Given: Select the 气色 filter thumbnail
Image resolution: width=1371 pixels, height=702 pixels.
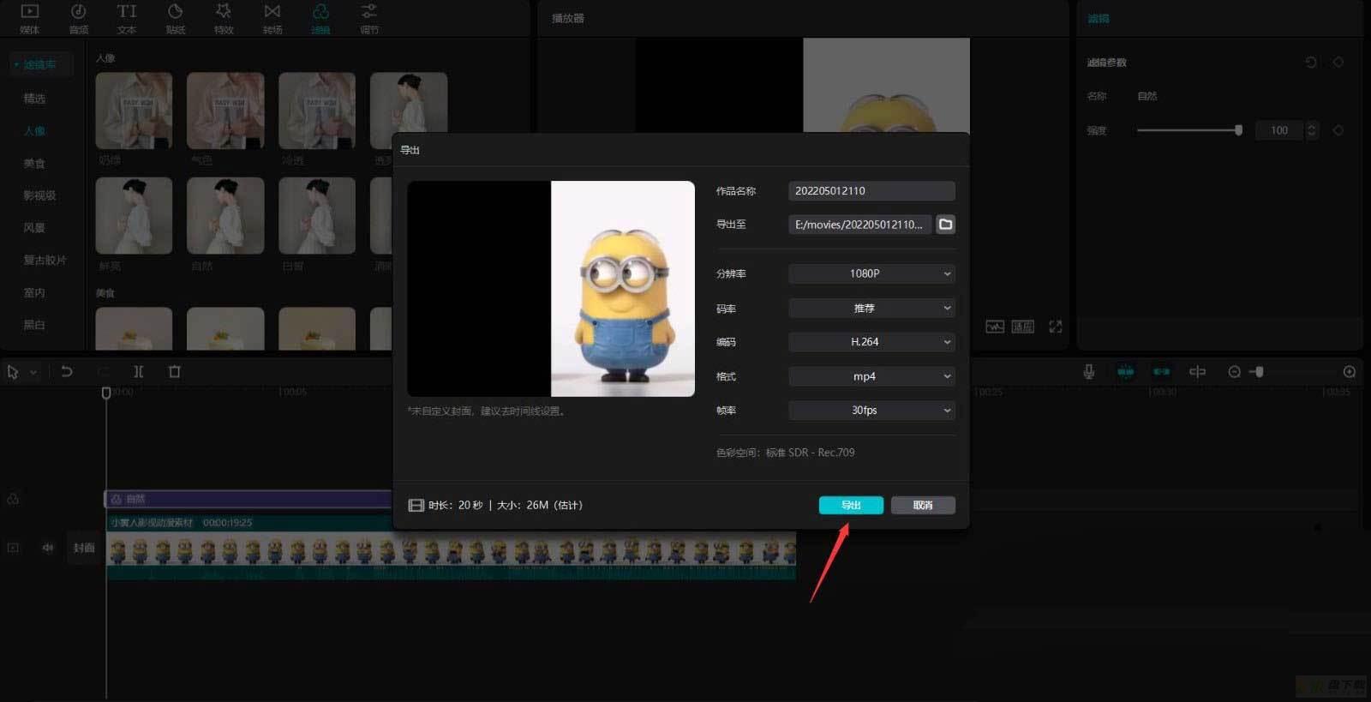Looking at the screenshot, I should (225, 111).
